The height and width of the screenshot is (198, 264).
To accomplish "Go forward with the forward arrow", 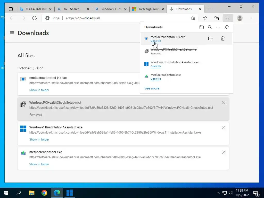I will [x=23, y=18].
